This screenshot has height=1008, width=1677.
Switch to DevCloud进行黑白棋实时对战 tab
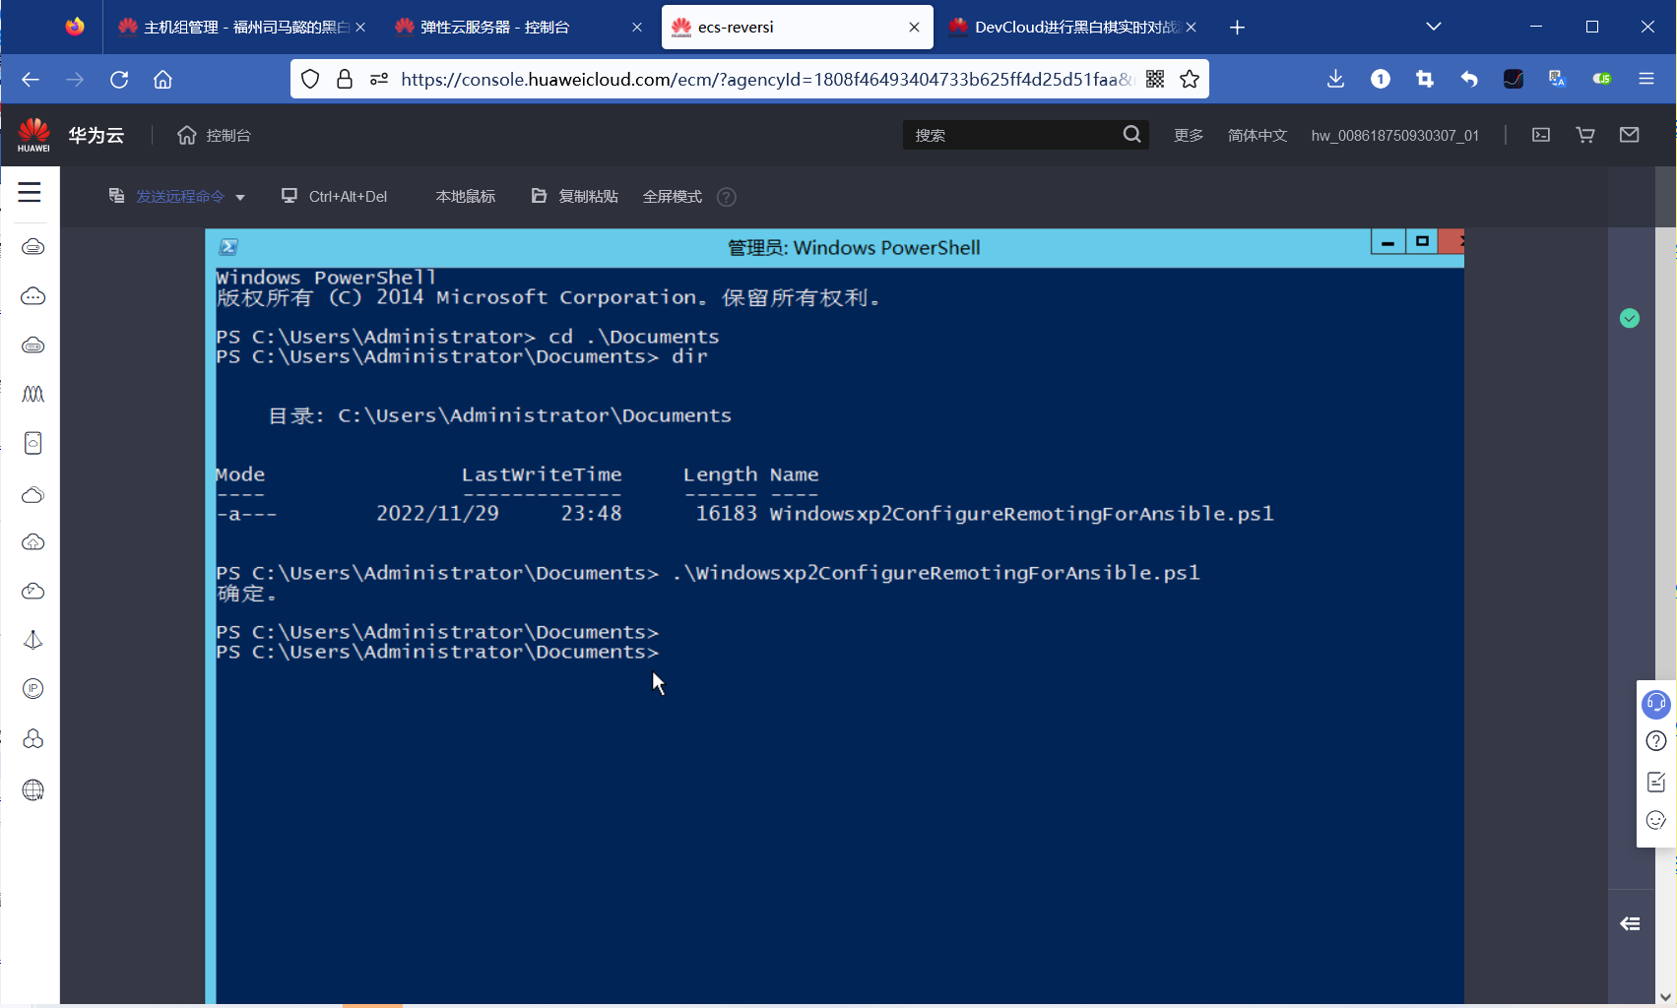1072,27
